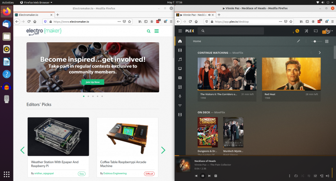Show applications grid in Ubuntu dock
Image resolution: width=336 pixels, height=181 pixels.
pos(7,174)
